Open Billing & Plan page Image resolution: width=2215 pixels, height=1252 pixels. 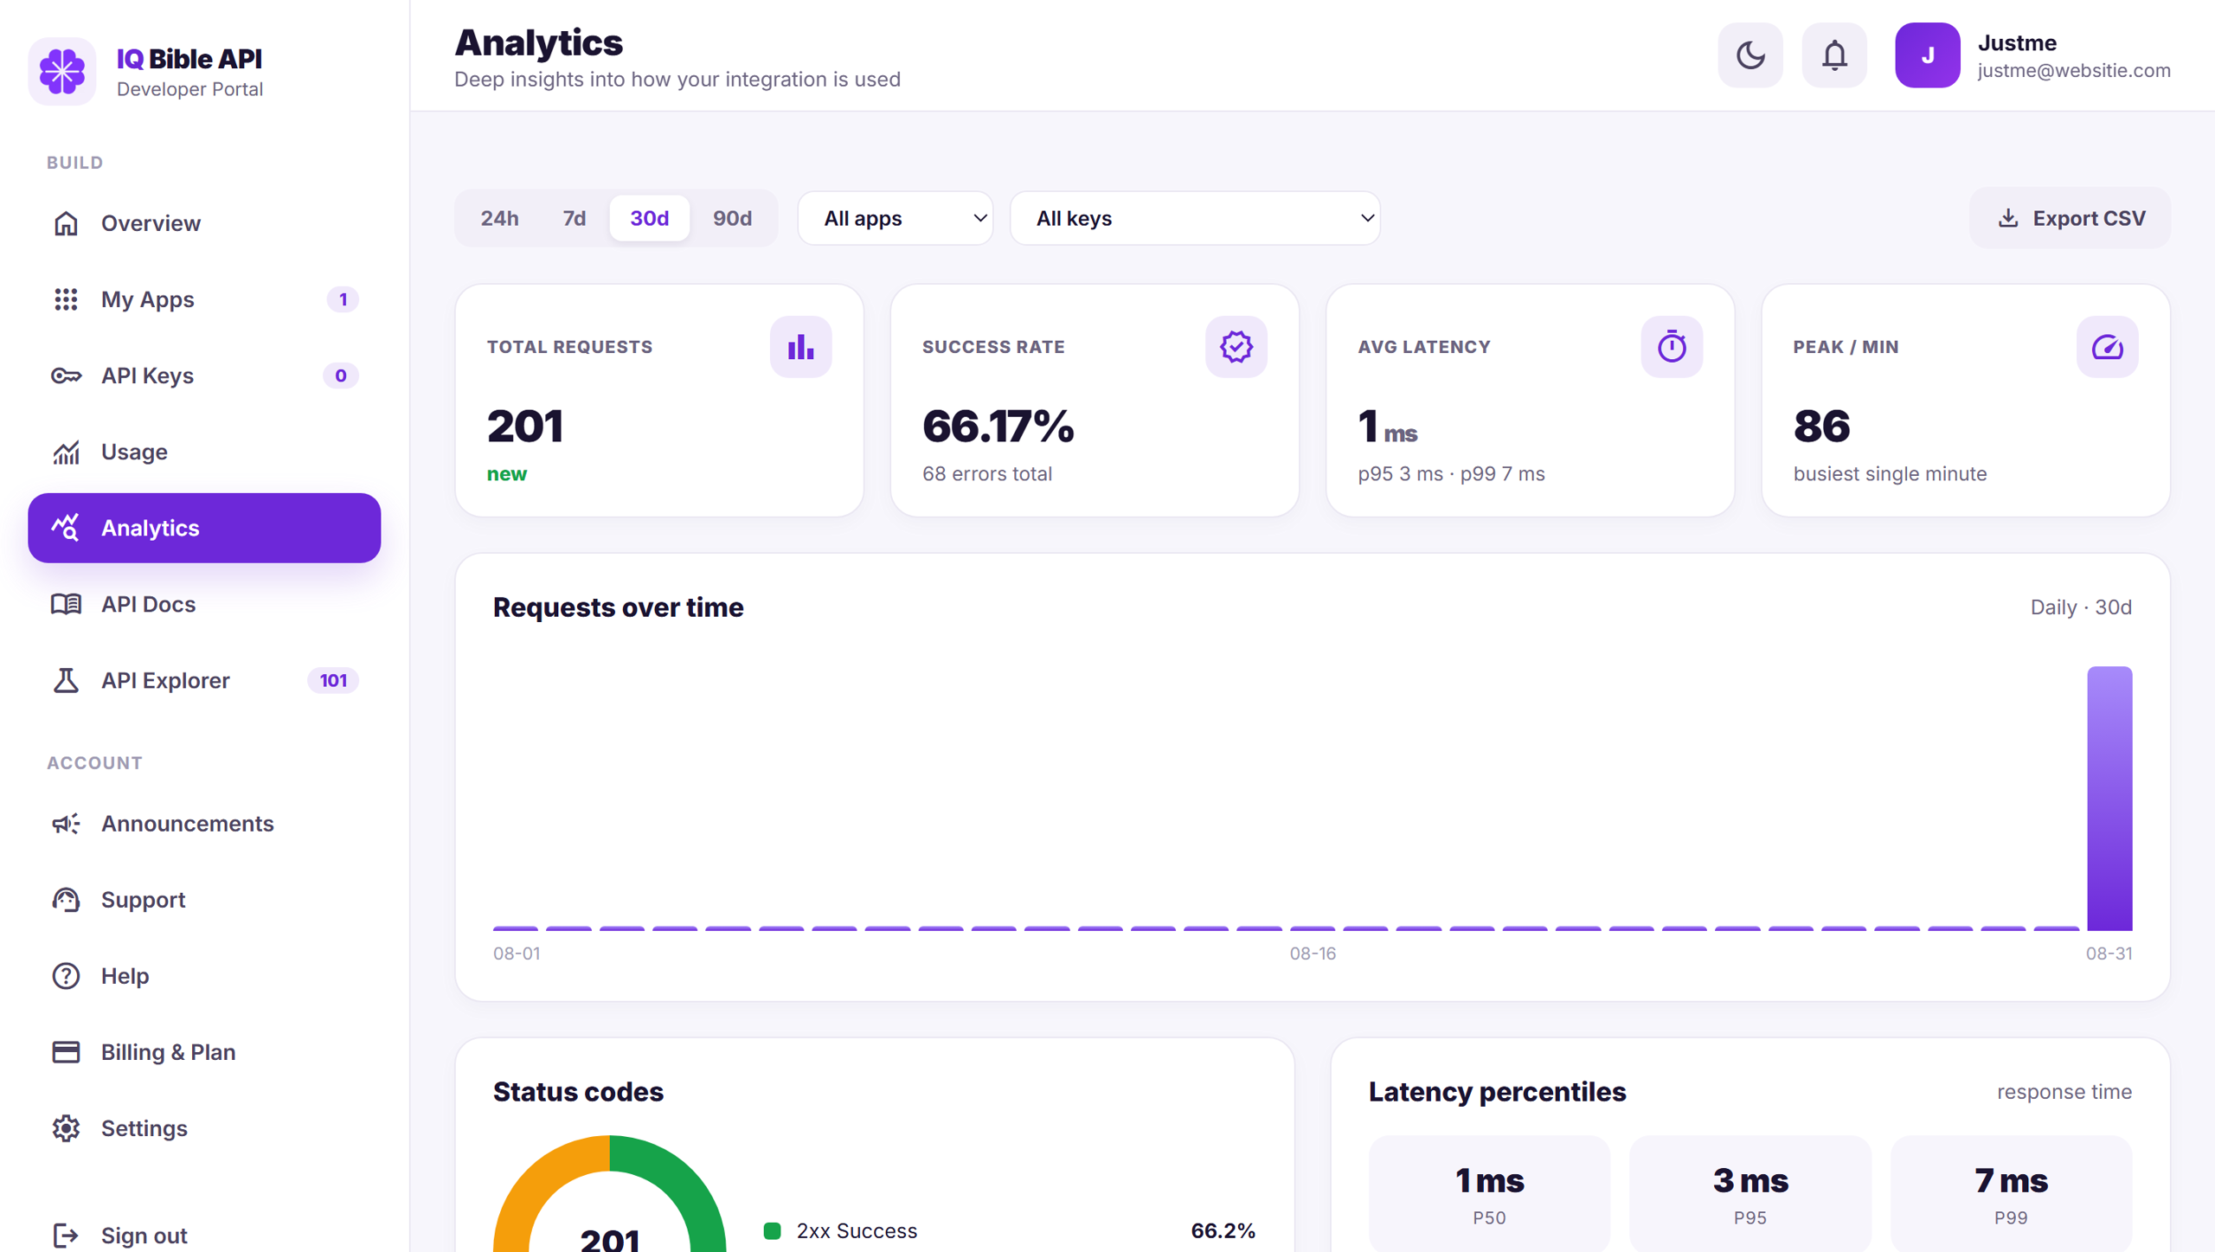204,1052
